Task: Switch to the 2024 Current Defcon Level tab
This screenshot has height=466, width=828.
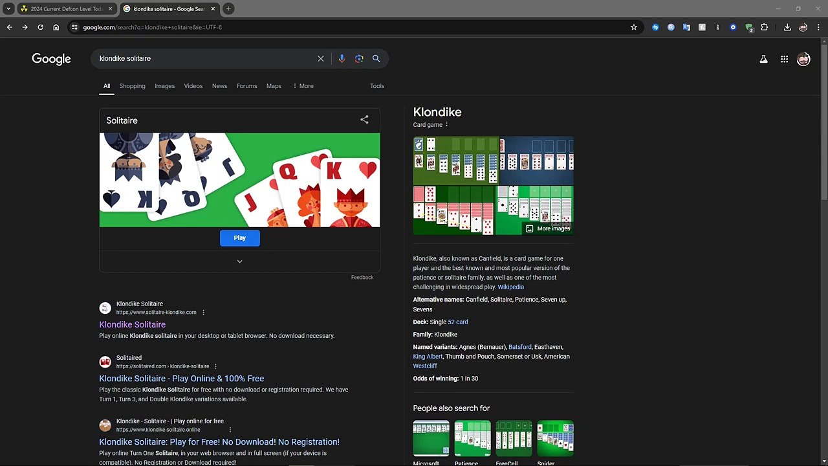Action: pyautogui.click(x=66, y=9)
